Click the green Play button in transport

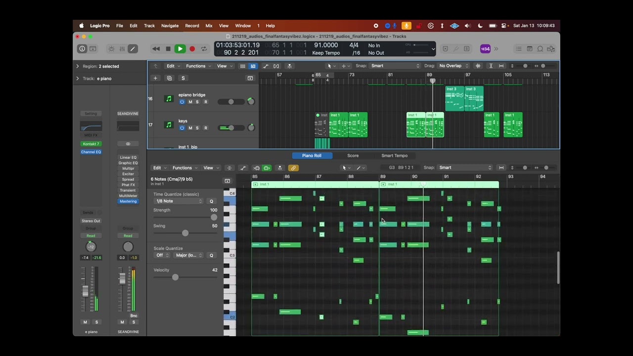[180, 49]
